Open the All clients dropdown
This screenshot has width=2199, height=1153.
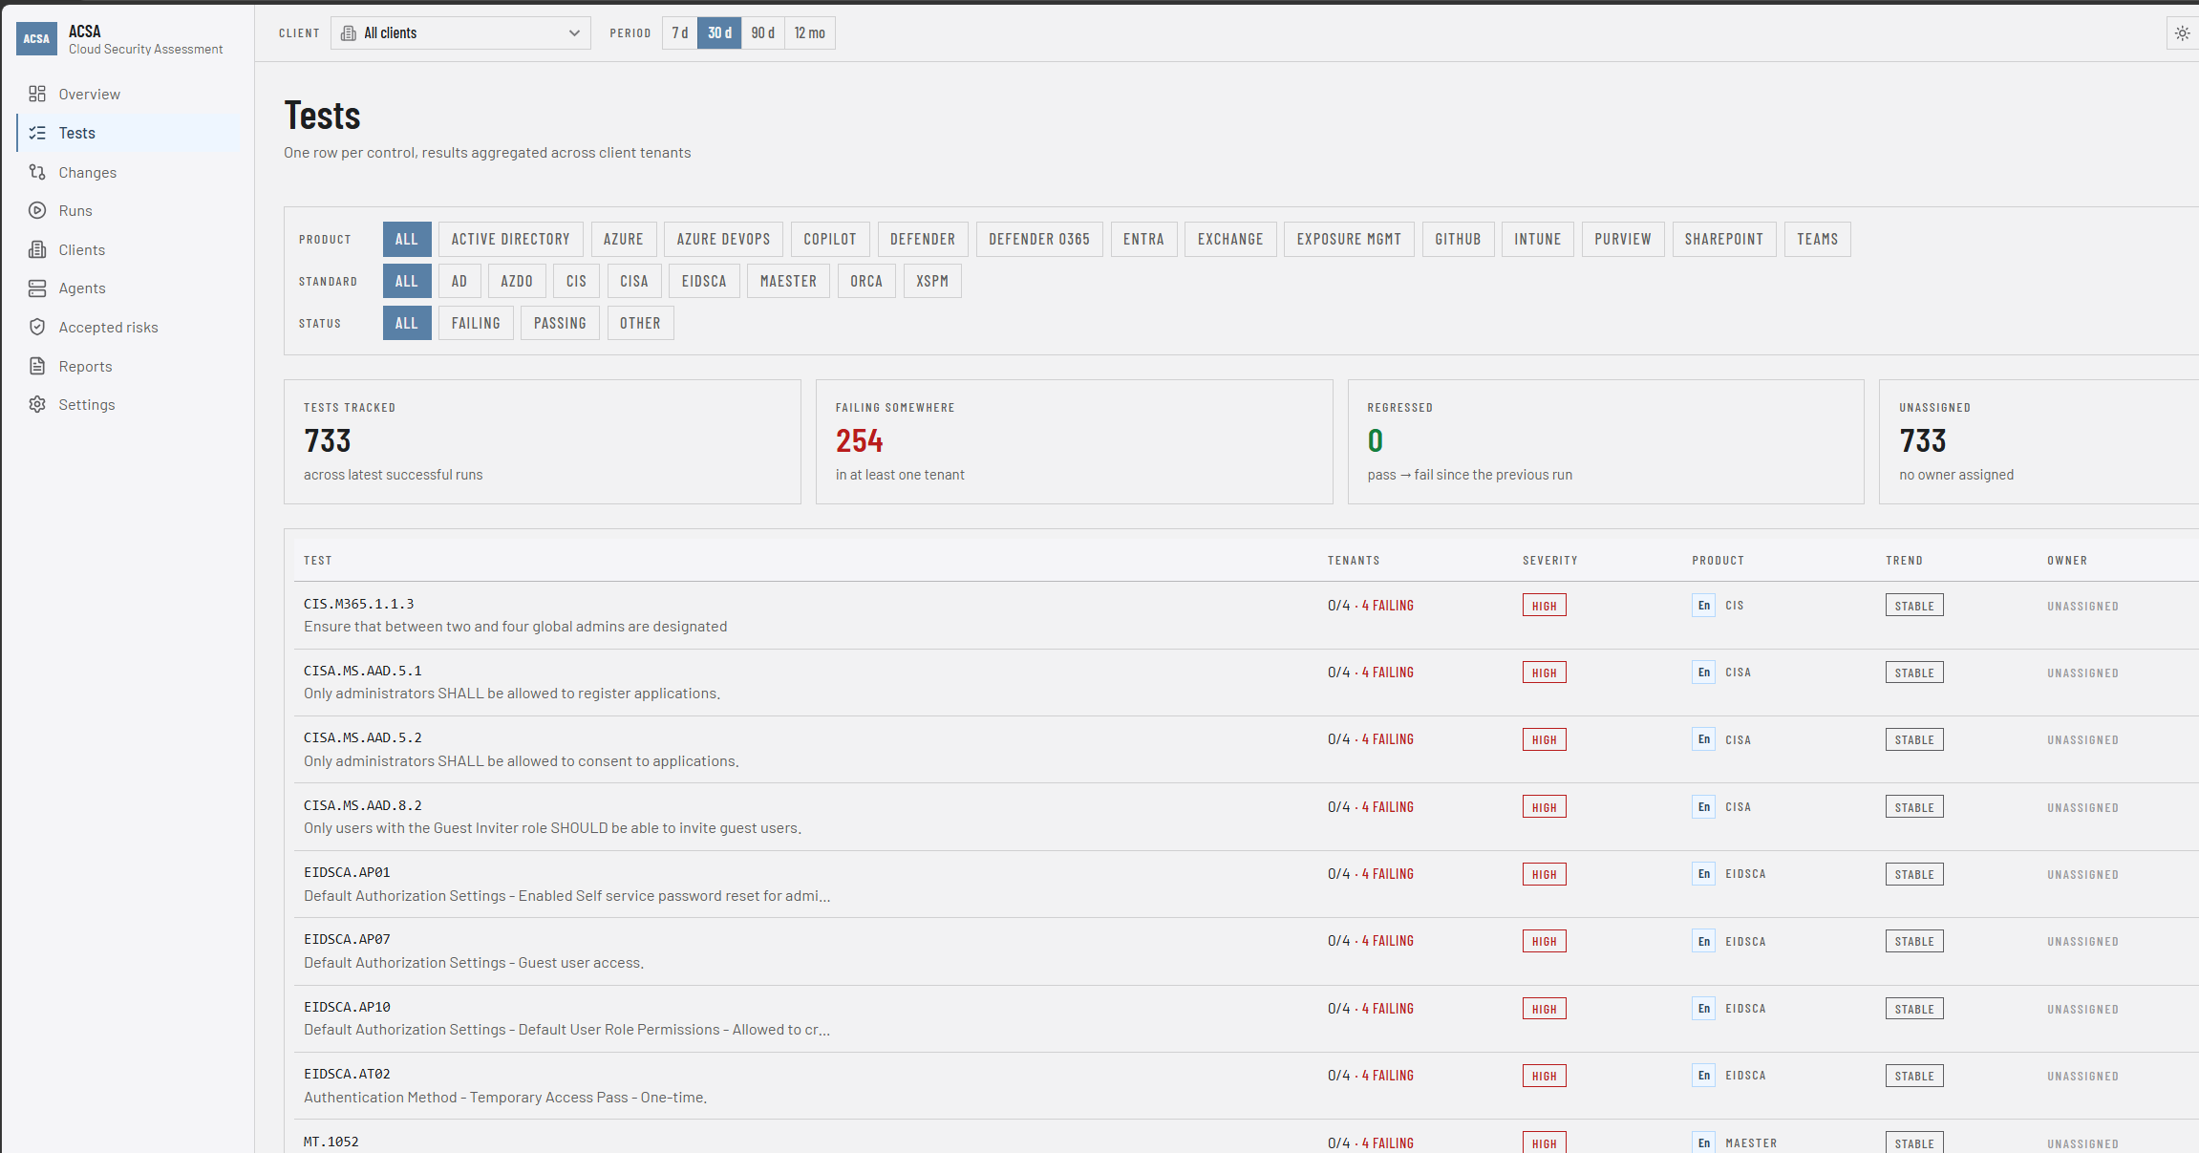click(460, 33)
